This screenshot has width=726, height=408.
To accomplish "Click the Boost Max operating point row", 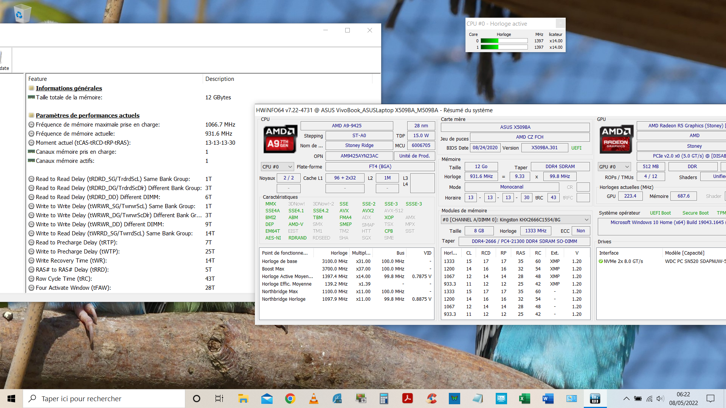I will click(346, 269).
